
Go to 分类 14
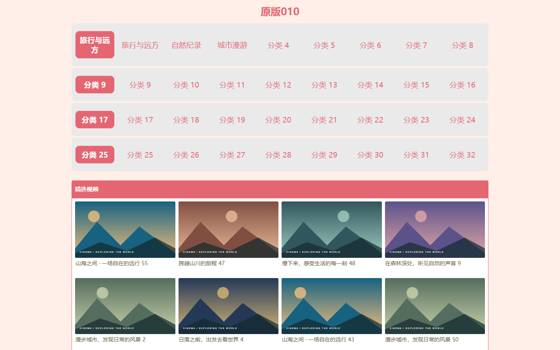(370, 85)
